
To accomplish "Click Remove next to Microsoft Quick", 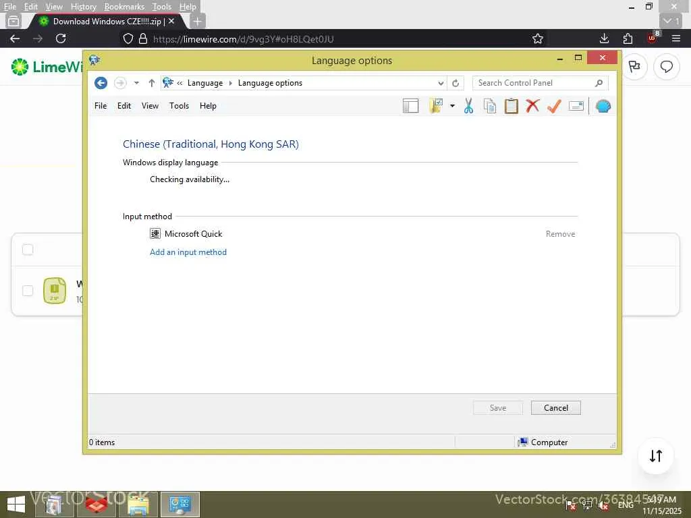I will pos(560,234).
